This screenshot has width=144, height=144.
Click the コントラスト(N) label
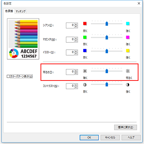point(51,86)
